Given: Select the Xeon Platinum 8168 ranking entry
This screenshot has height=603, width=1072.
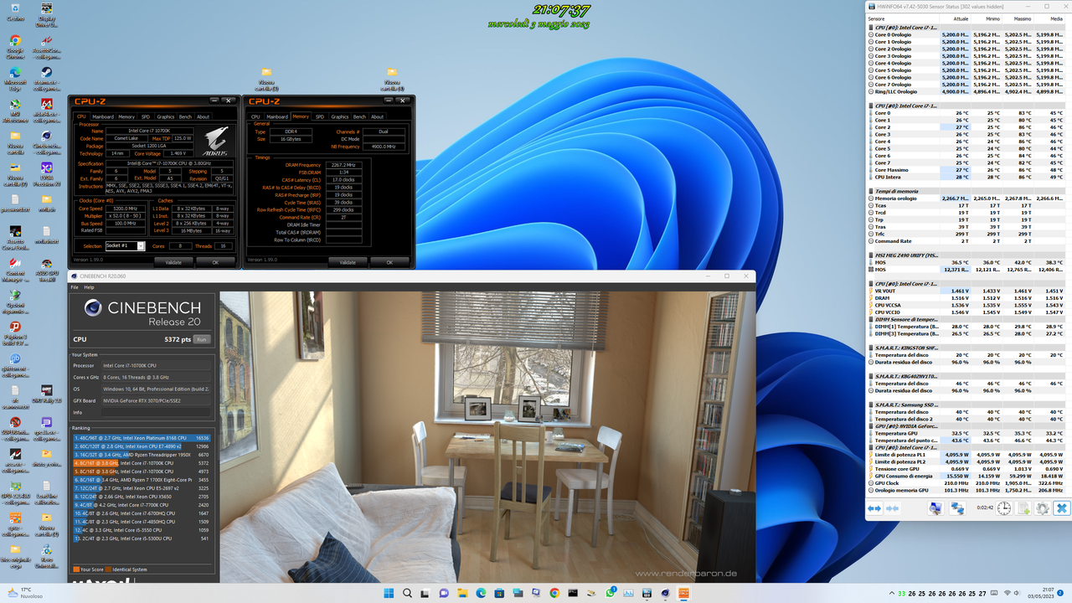Looking at the screenshot, I should 142,437.
